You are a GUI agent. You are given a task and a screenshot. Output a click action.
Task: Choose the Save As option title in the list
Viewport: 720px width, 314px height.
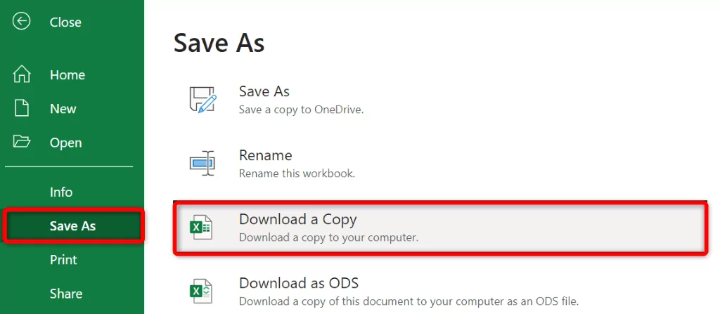coord(264,91)
